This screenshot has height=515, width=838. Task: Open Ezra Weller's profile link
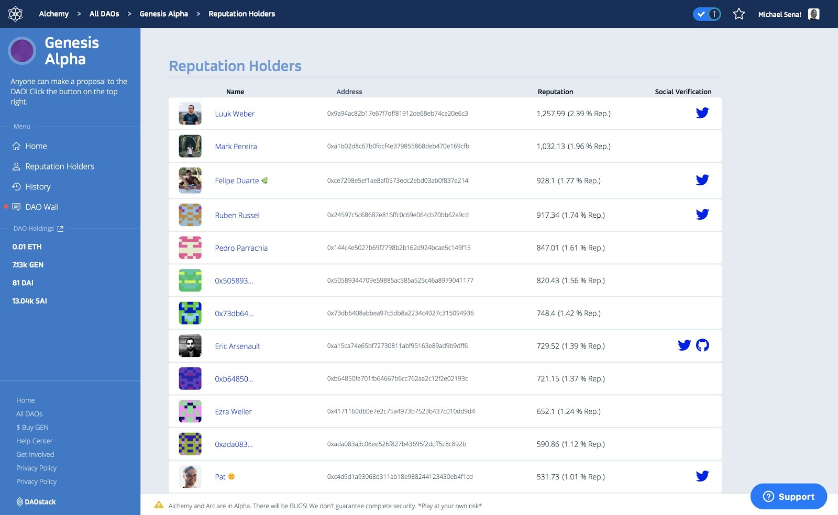pos(233,412)
